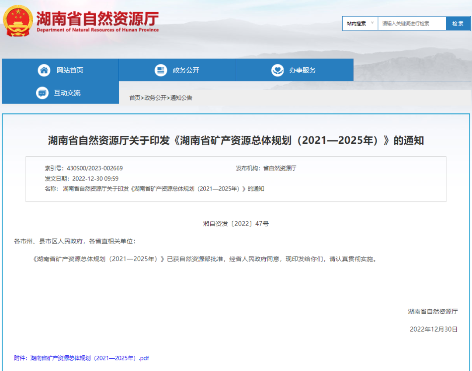The height and width of the screenshot is (371, 472).
Task: Click the national emblem logo
Action: 18,21
